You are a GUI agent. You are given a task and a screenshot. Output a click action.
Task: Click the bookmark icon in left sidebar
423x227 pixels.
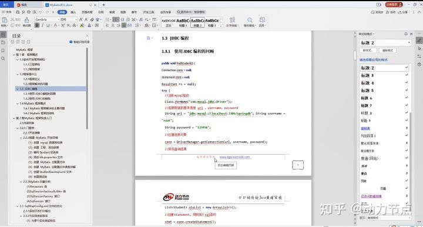pyautogui.click(x=3, y=51)
